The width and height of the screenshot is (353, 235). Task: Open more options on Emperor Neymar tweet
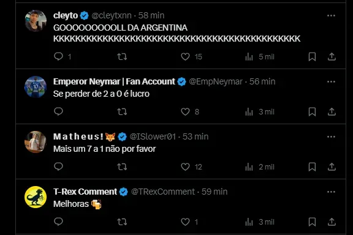[x=331, y=81]
